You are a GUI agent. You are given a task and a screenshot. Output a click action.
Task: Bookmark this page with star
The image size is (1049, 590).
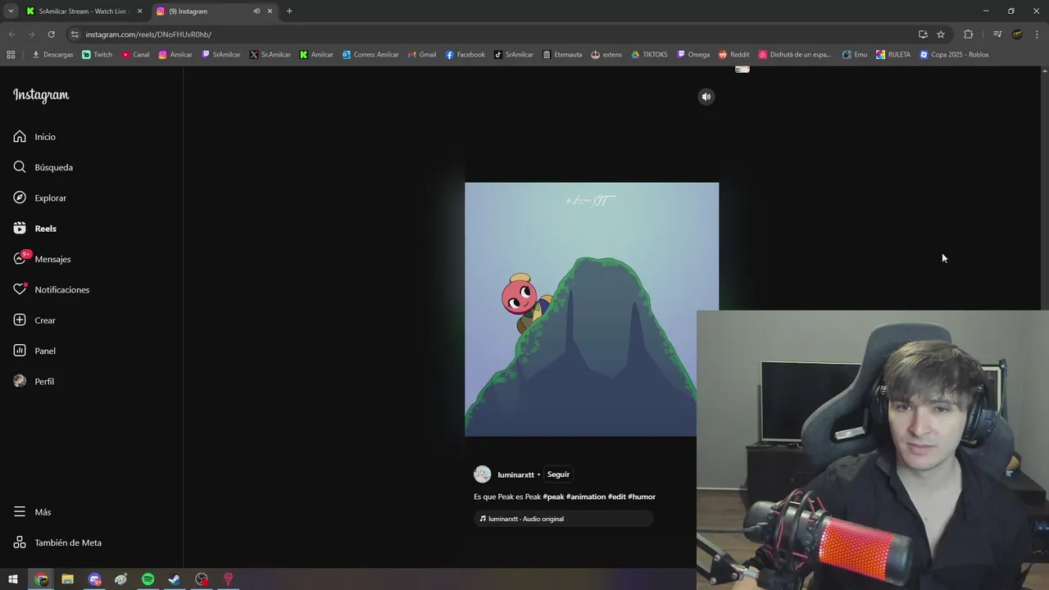click(941, 34)
